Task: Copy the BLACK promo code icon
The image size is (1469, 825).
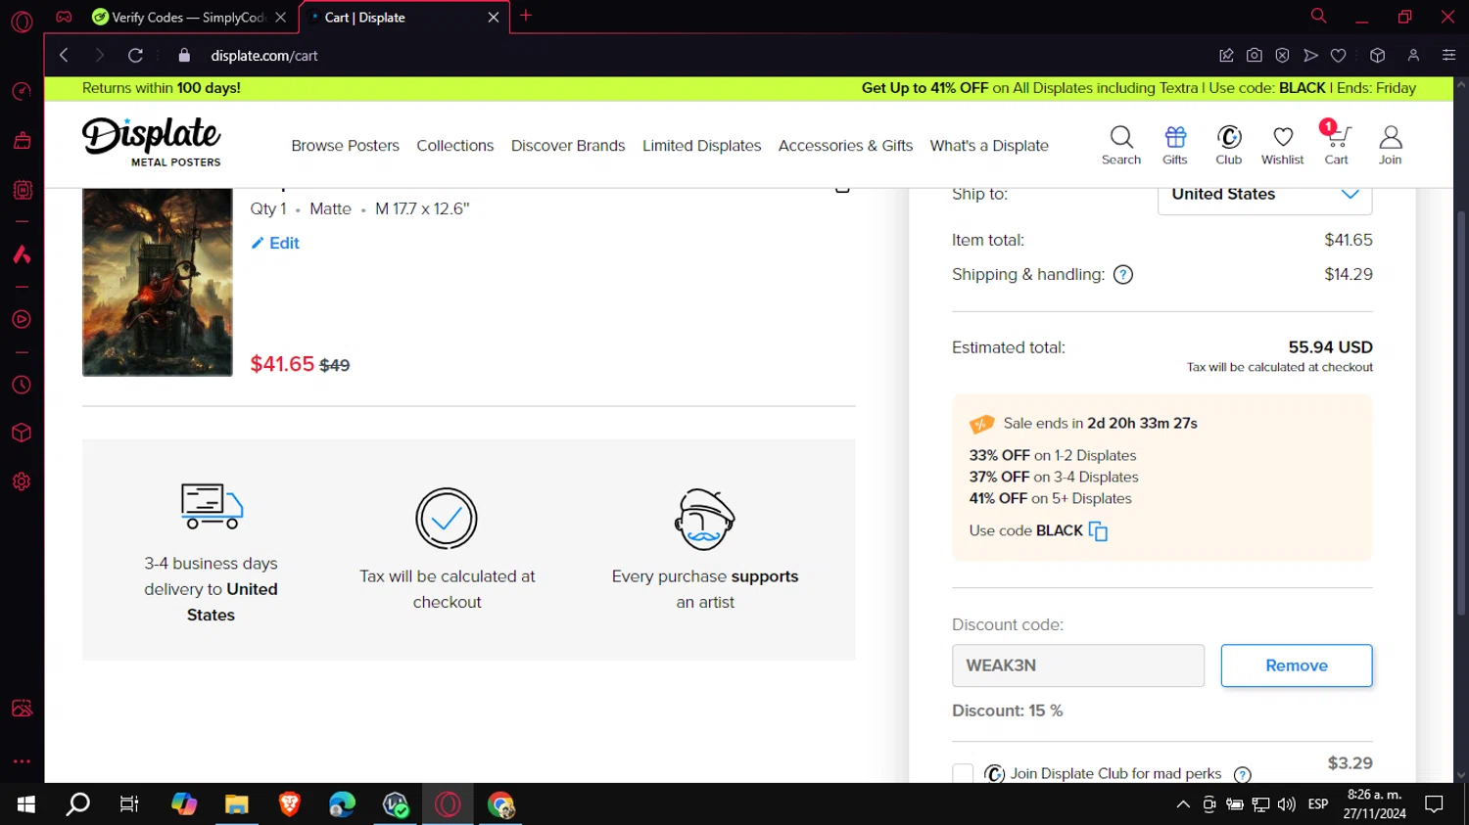Action: [x=1098, y=531]
